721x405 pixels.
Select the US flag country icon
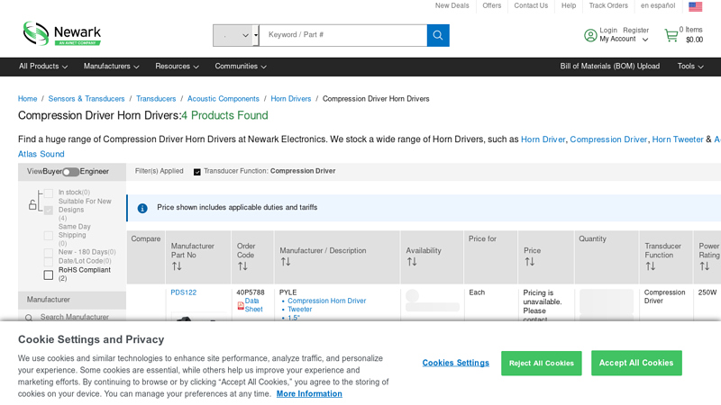click(x=695, y=6)
